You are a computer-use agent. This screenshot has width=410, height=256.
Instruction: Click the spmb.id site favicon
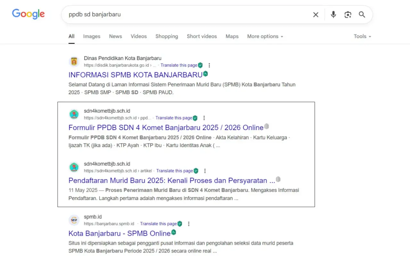[x=74, y=220]
